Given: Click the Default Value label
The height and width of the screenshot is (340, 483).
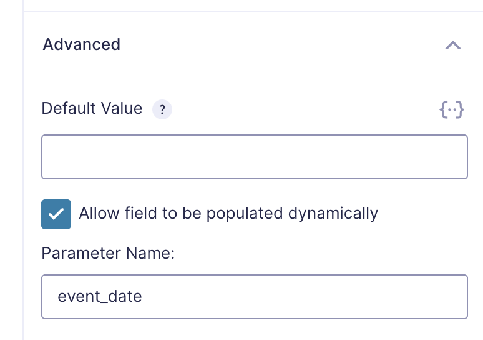Looking at the screenshot, I should click(92, 109).
